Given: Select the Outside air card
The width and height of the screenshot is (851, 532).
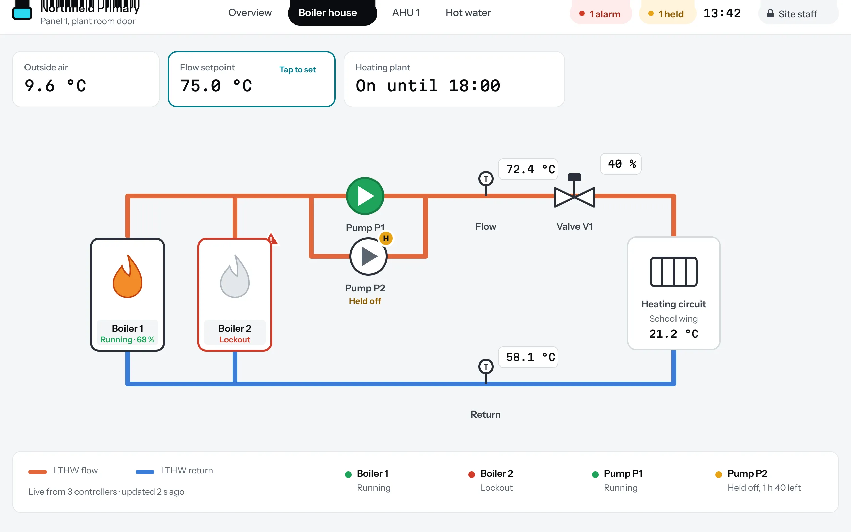Looking at the screenshot, I should 86,79.
